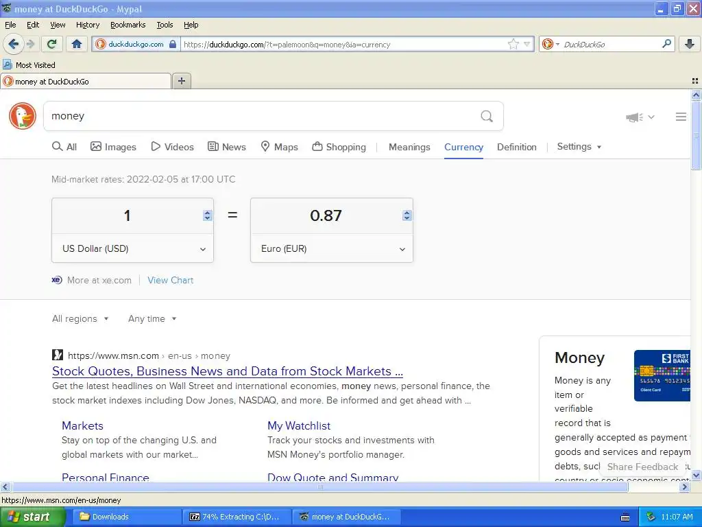Click the credit card thumbnail in Money panel

point(662,375)
